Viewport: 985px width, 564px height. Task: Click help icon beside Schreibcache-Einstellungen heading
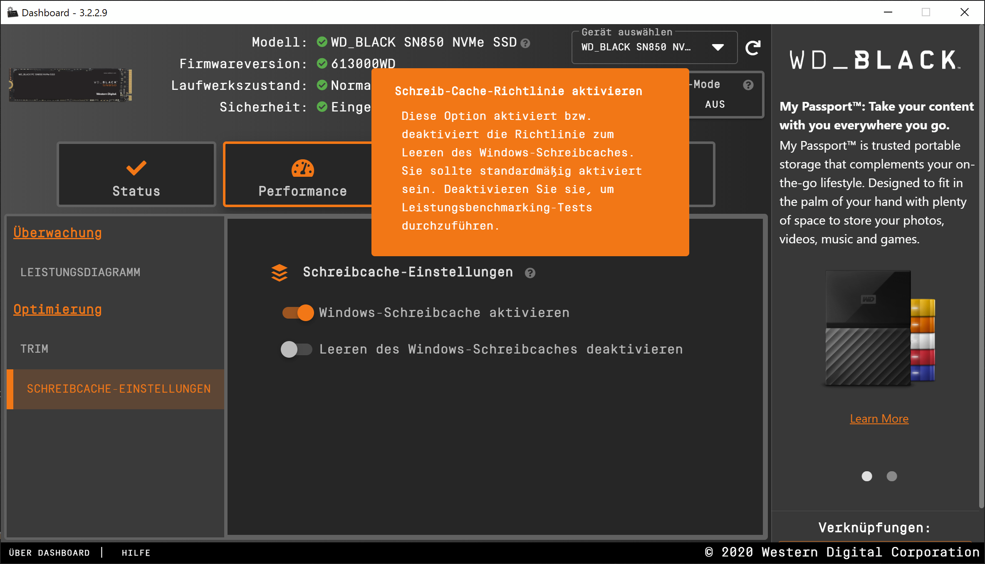[x=530, y=273]
